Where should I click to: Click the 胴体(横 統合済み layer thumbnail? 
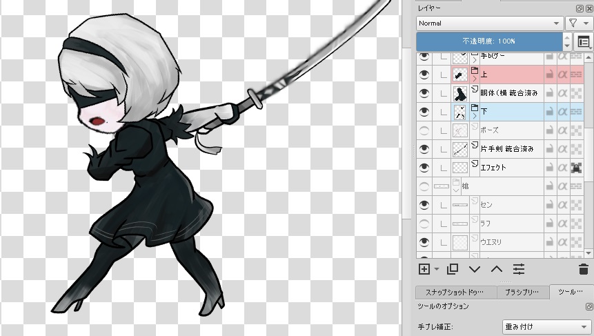tap(460, 93)
